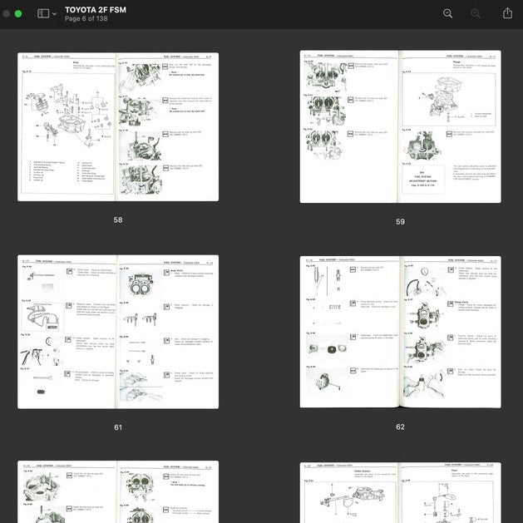Select the page 59 thumbnail

click(x=400, y=126)
